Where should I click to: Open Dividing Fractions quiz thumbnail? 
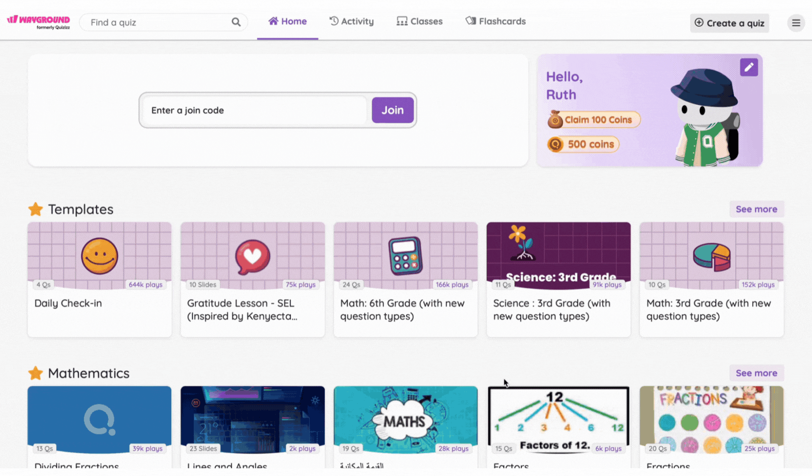click(x=99, y=420)
